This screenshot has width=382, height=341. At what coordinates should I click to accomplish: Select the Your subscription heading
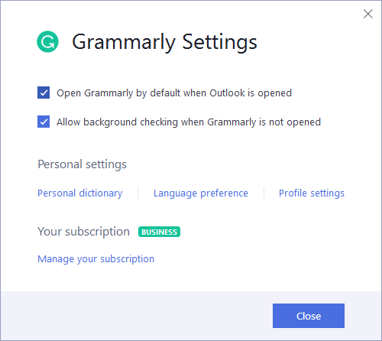click(84, 232)
